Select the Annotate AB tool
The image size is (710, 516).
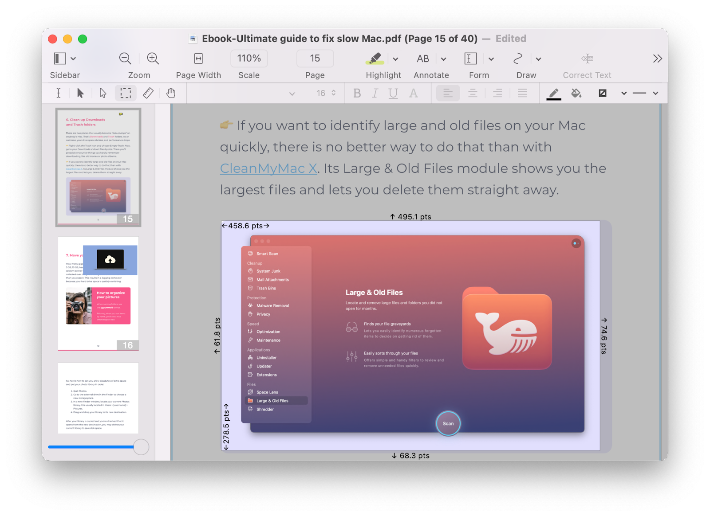[x=423, y=59]
